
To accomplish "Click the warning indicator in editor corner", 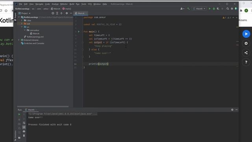I will (x=224, y=17).
